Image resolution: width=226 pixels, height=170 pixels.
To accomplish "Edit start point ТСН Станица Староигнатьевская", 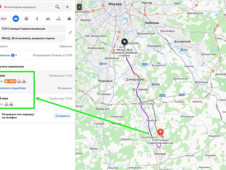I will pyautogui.click(x=32, y=29).
